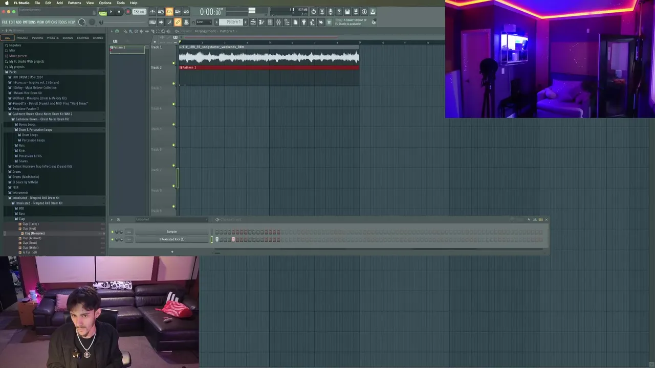Switch browser to the STARRED tab

pos(82,37)
